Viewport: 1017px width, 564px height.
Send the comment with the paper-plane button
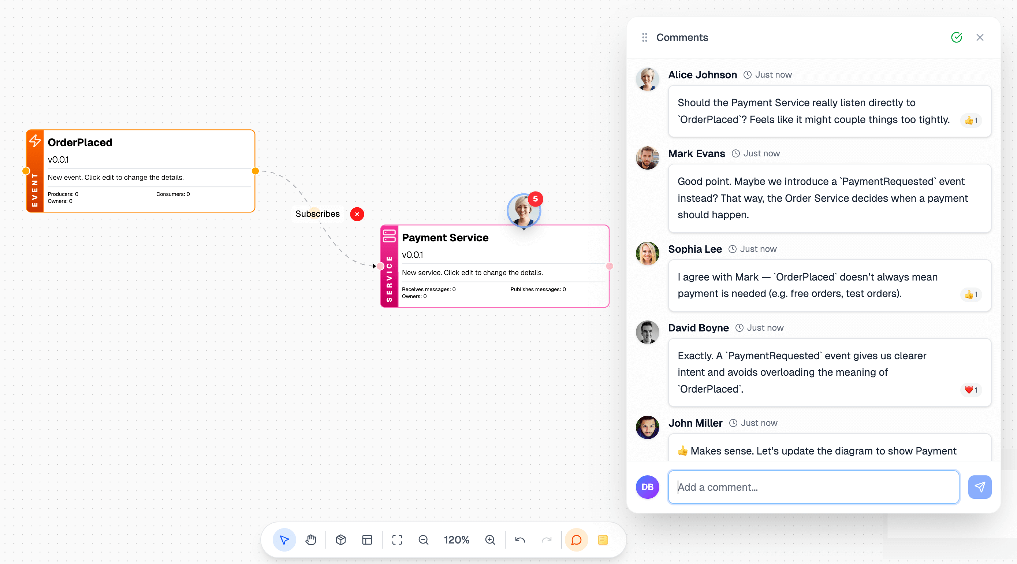(980, 487)
